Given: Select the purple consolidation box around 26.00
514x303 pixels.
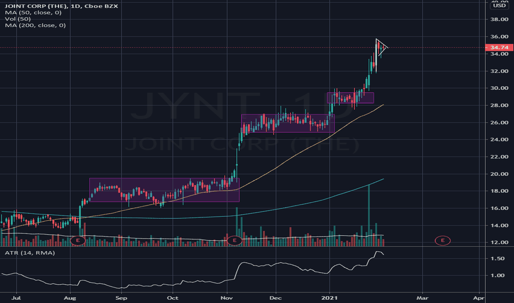Looking at the screenshot, I should 288,123.
